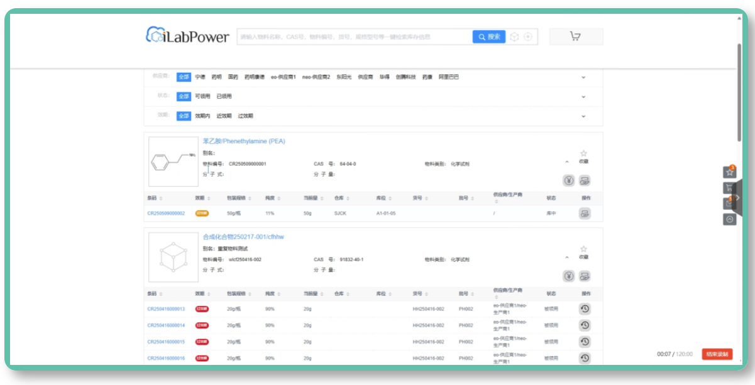View history for CR250416000015 row

tap(585, 342)
